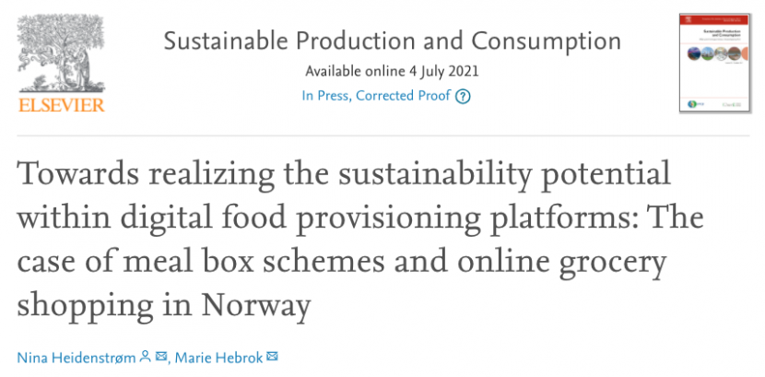Click author name Marie Hebrok

point(218,358)
